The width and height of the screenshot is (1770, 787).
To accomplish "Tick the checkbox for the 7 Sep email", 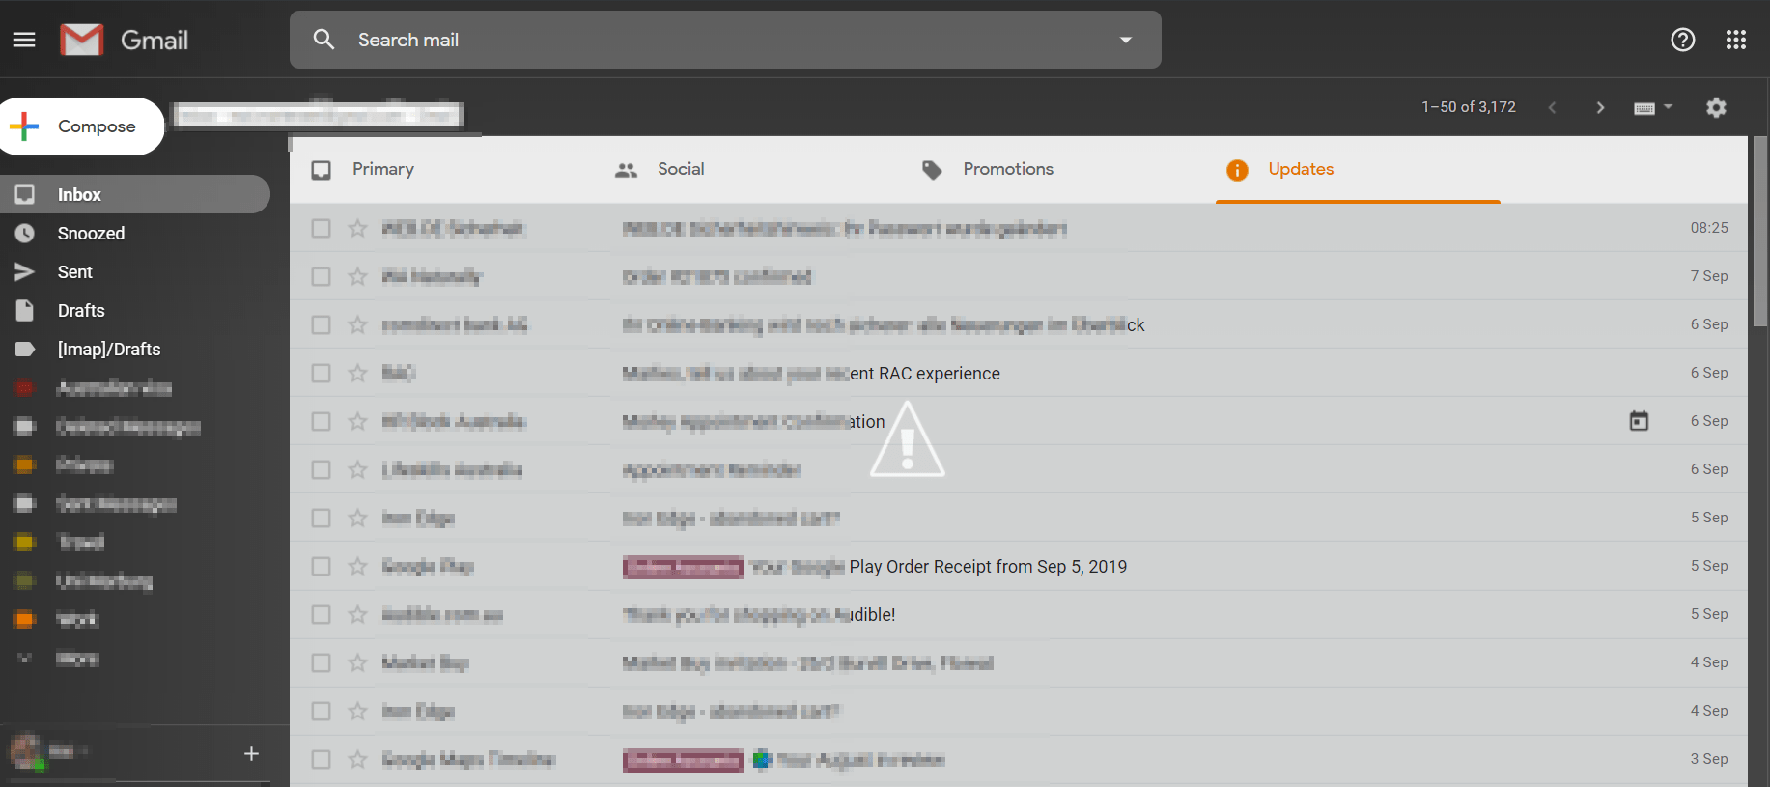I will [x=321, y=276].
